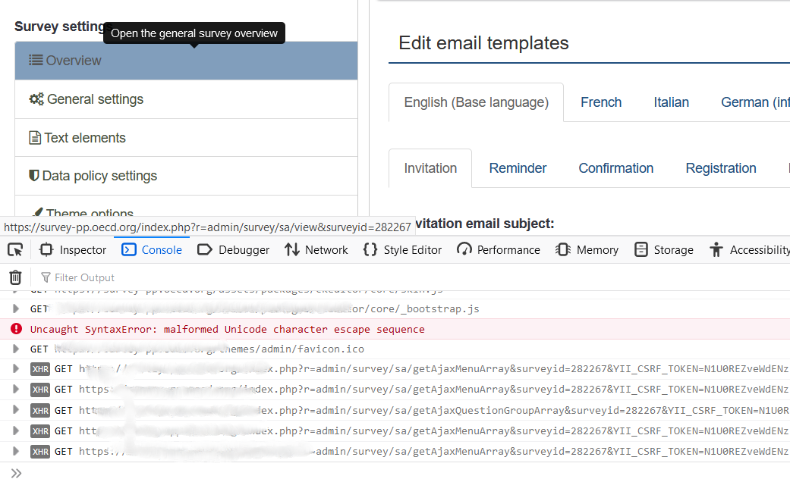
Task: Open Data policy settings in sidebar
Action: (x=99, y=176)
